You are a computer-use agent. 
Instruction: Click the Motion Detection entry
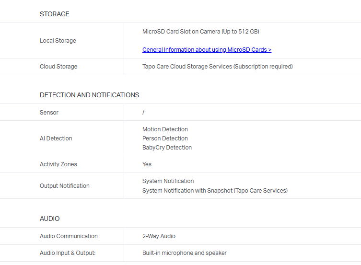pos(165,129)
